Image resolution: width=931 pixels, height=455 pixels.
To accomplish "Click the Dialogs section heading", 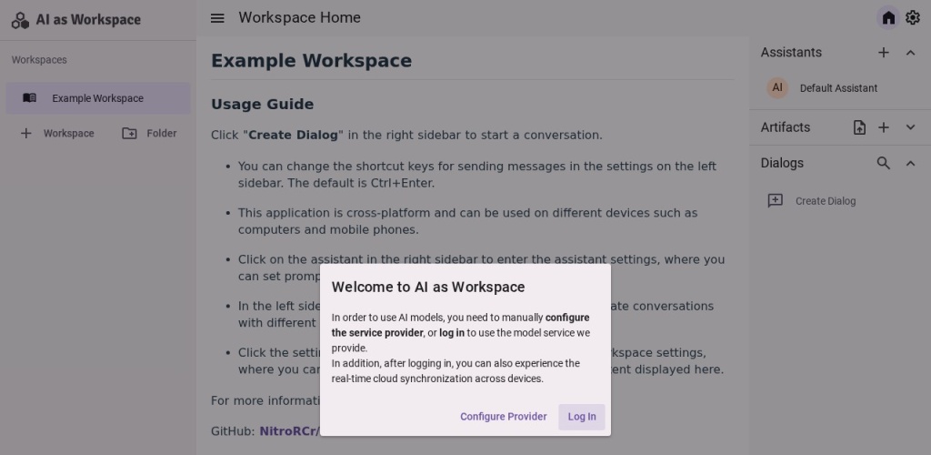I will (x=782, y=163).
